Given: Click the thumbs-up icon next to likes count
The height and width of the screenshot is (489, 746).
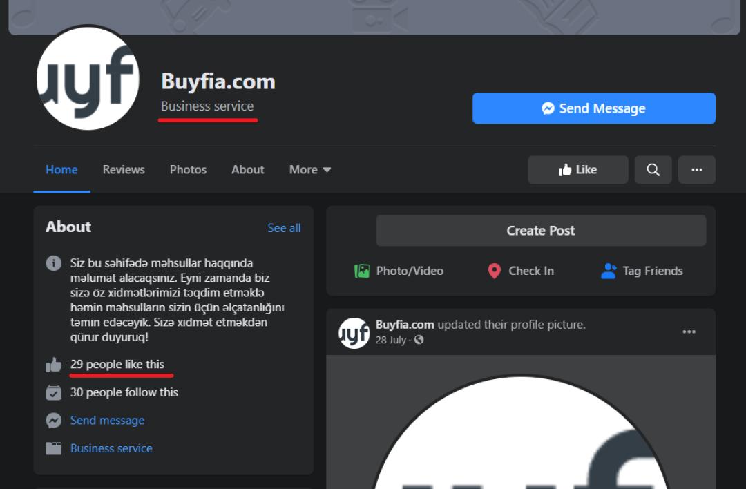Looking at the screenshot, I should click(x=54, y=365).
